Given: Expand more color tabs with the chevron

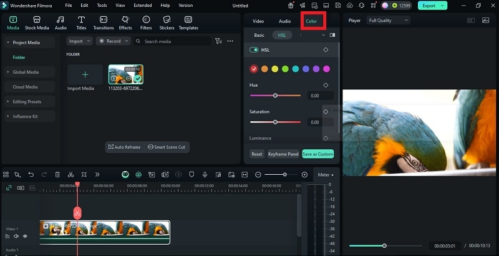Looking at the screenshot, I should click(x=323, y=35).
